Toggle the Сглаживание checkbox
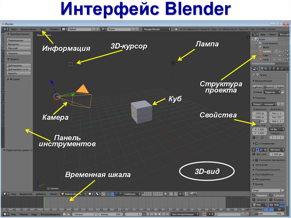 257,144
